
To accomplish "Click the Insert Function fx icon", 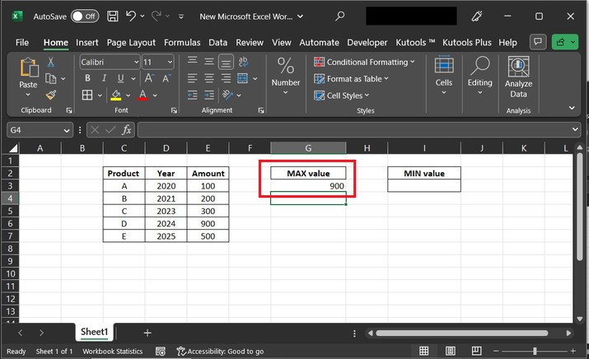I will tap(126, 130).
